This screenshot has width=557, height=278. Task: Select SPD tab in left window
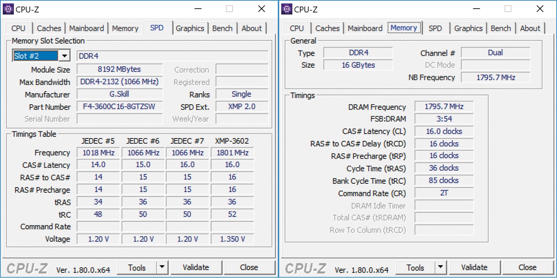coord(157,28)
